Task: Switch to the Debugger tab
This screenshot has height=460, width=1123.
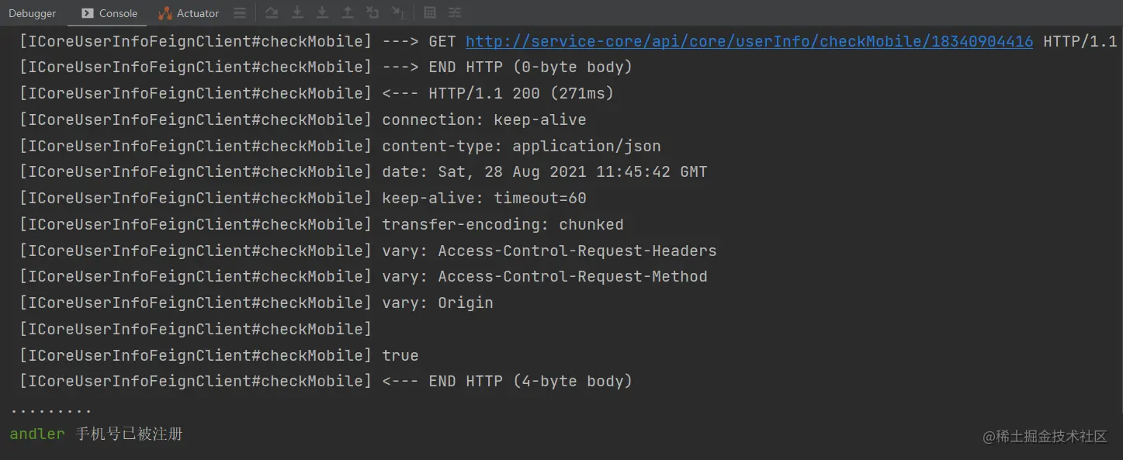Action: coord(33,13)
